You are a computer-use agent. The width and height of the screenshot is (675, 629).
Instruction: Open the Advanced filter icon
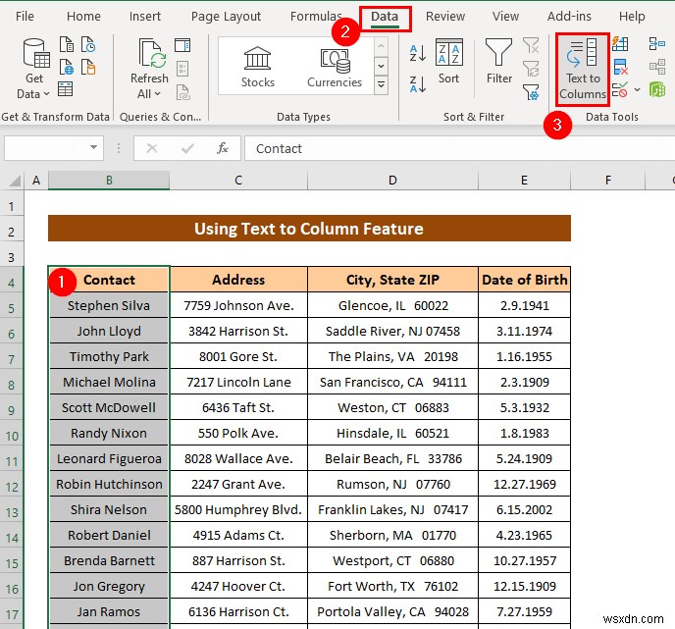[x=531, y=91]
